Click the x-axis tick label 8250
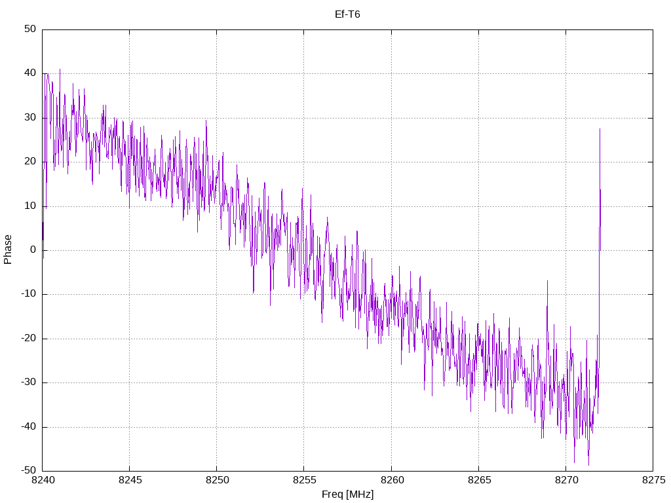 click(x=218, y=480)
